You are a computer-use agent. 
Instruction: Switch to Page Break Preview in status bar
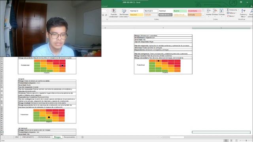click(236, 140)
